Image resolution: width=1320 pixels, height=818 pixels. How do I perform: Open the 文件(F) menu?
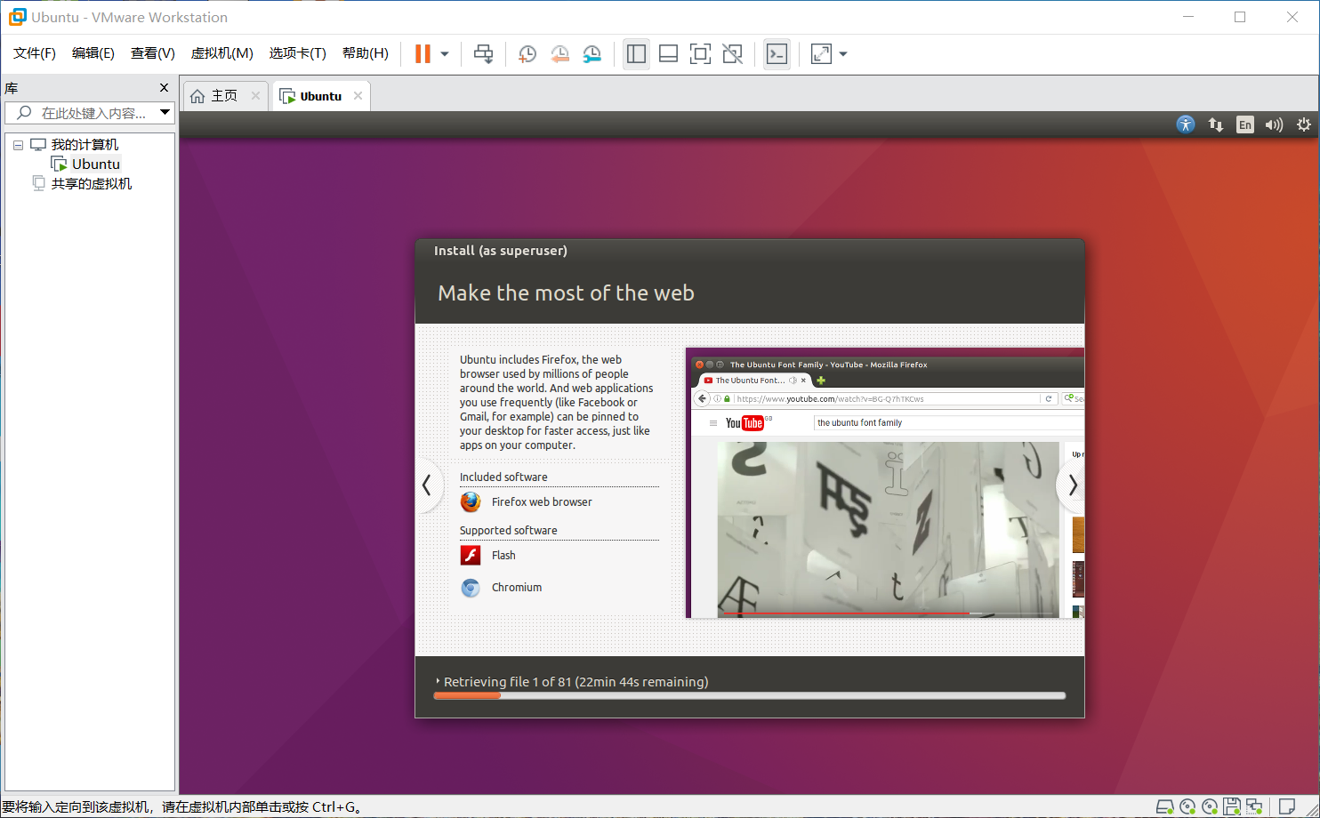coord(35,53)
